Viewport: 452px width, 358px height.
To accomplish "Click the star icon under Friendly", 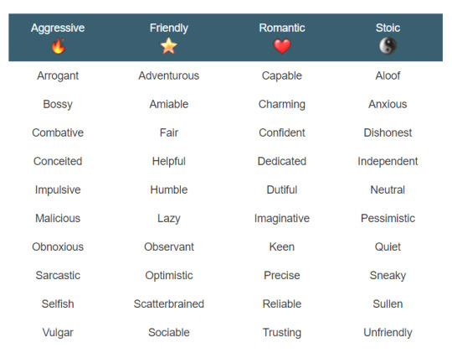I will [168, 46].
